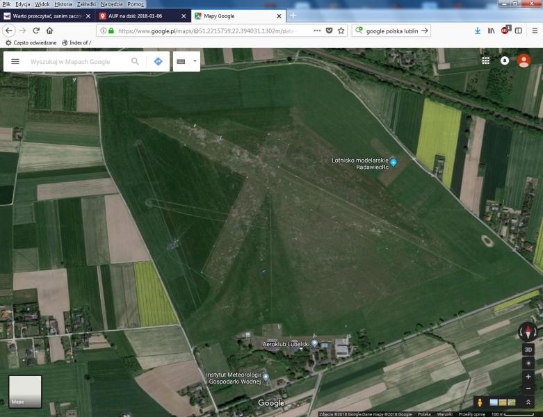Select the Street View pegman
This screenshot has width=543, height=417.
479,402
